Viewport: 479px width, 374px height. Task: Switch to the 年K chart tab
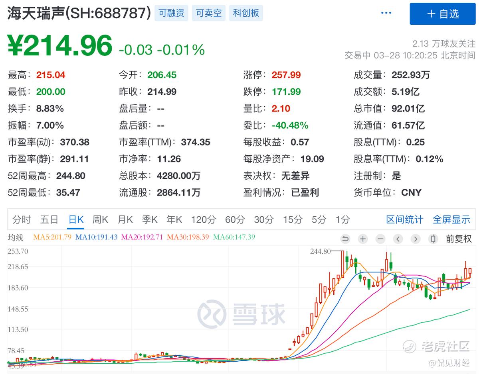pyautogui.click(x=174, y=219)
